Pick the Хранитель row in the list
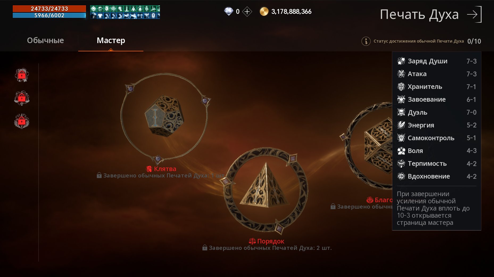Image resolution: width=494 pixels, height=277 pixels. click(437, 87)
